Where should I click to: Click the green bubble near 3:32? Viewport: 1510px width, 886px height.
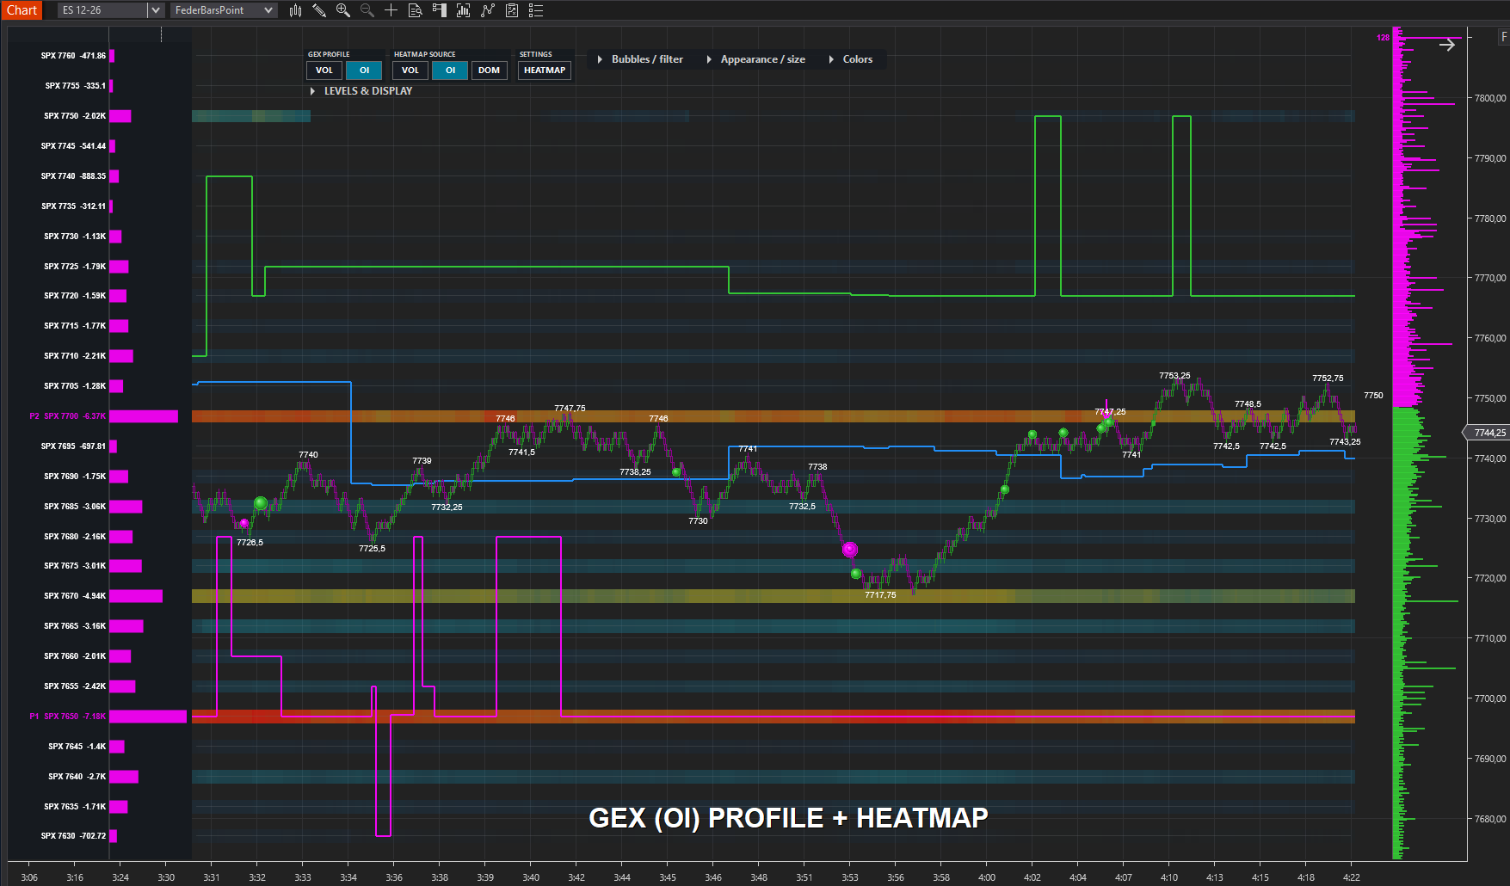point(261,503)
